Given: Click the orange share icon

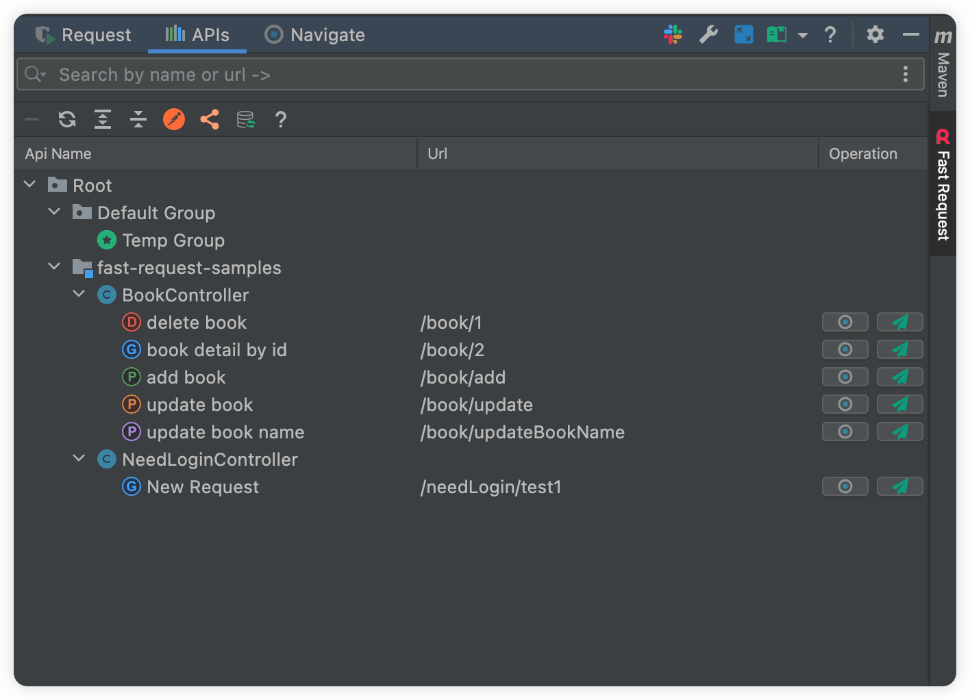Looking at the screenshot, I should [210, 119].
